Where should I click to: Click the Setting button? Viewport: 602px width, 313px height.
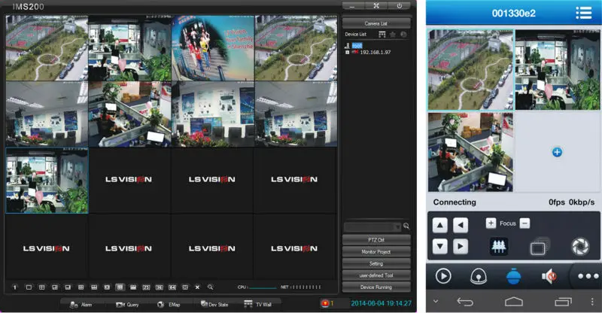click(376, 263)
